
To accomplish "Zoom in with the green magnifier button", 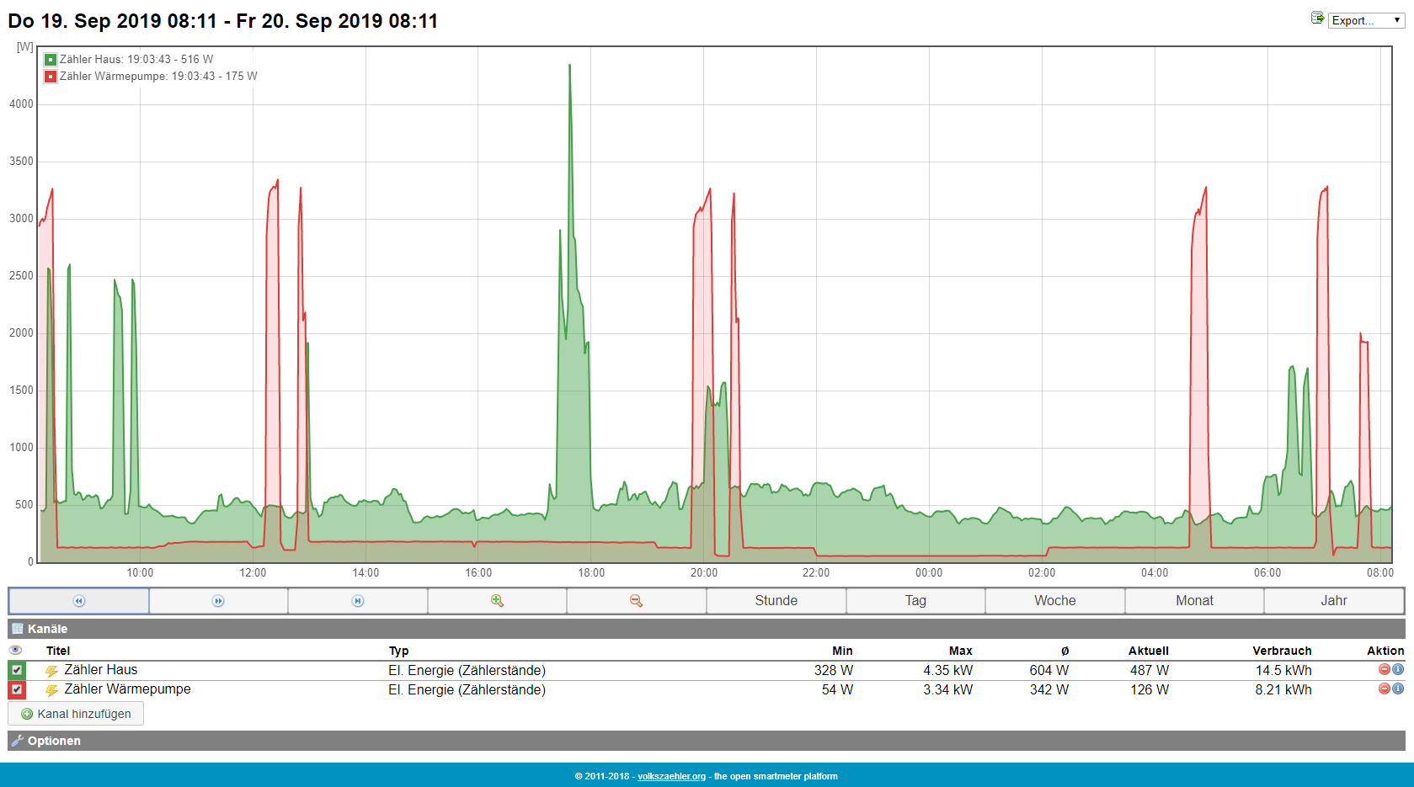I will (x=497, y=601).
